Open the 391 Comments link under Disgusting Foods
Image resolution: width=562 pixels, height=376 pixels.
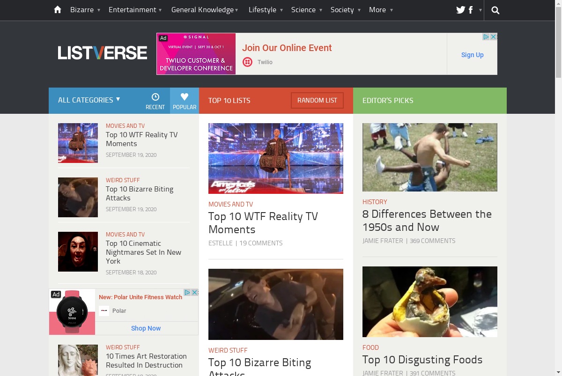[x=432, y=373]
